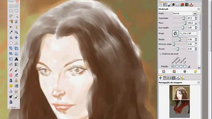Select the Flip tool
Image resolution: width=212 pixels, height=119 pixels.
coord(11,59)
